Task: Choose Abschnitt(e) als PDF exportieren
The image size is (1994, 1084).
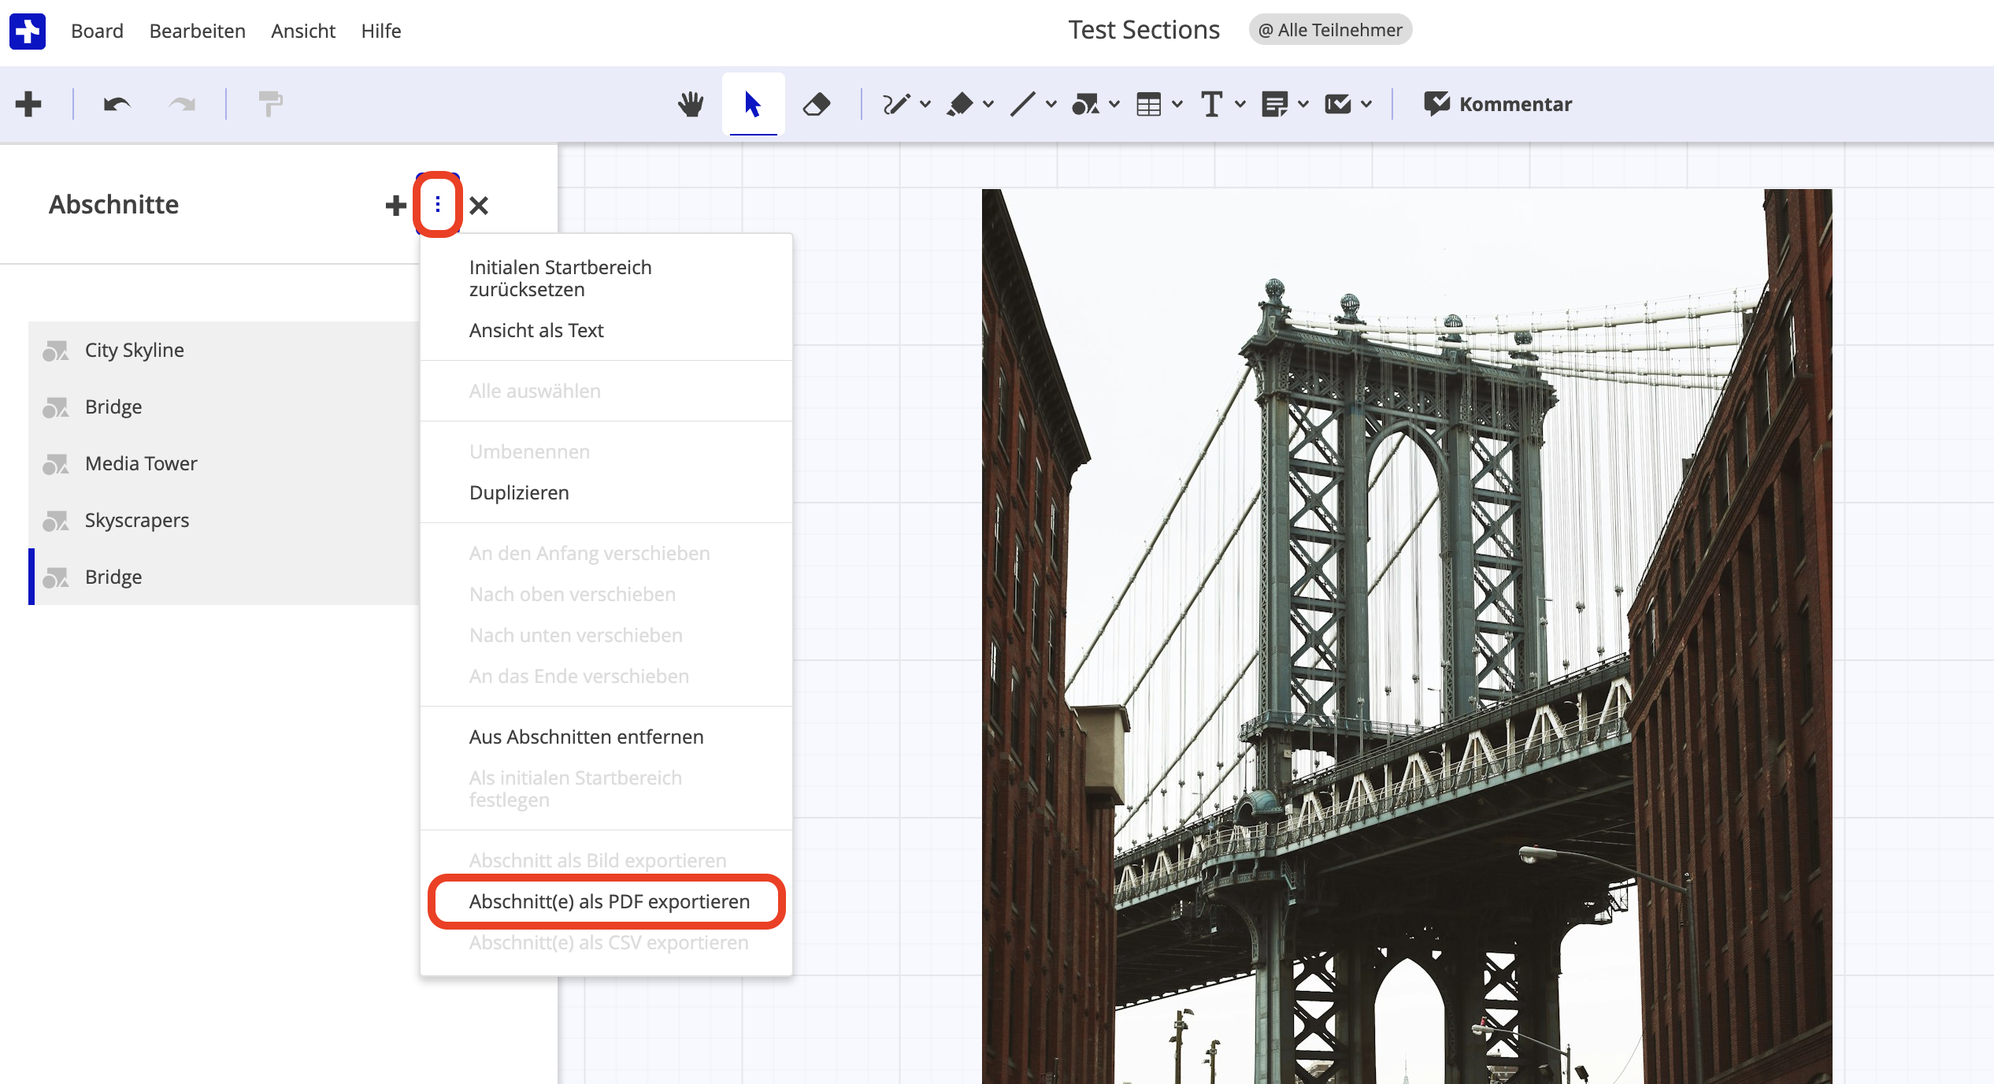Action: click(609, 901)
